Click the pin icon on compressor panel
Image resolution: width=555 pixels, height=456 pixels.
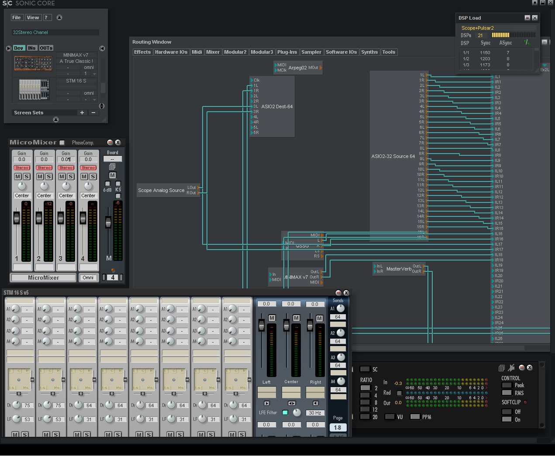[x=511, y=368]
